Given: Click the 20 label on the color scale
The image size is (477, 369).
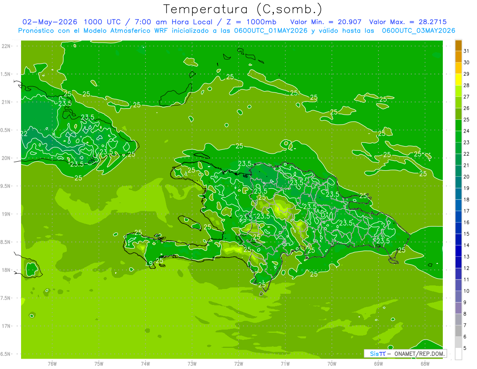Looking at the screenshot, I should click(467, 176).
